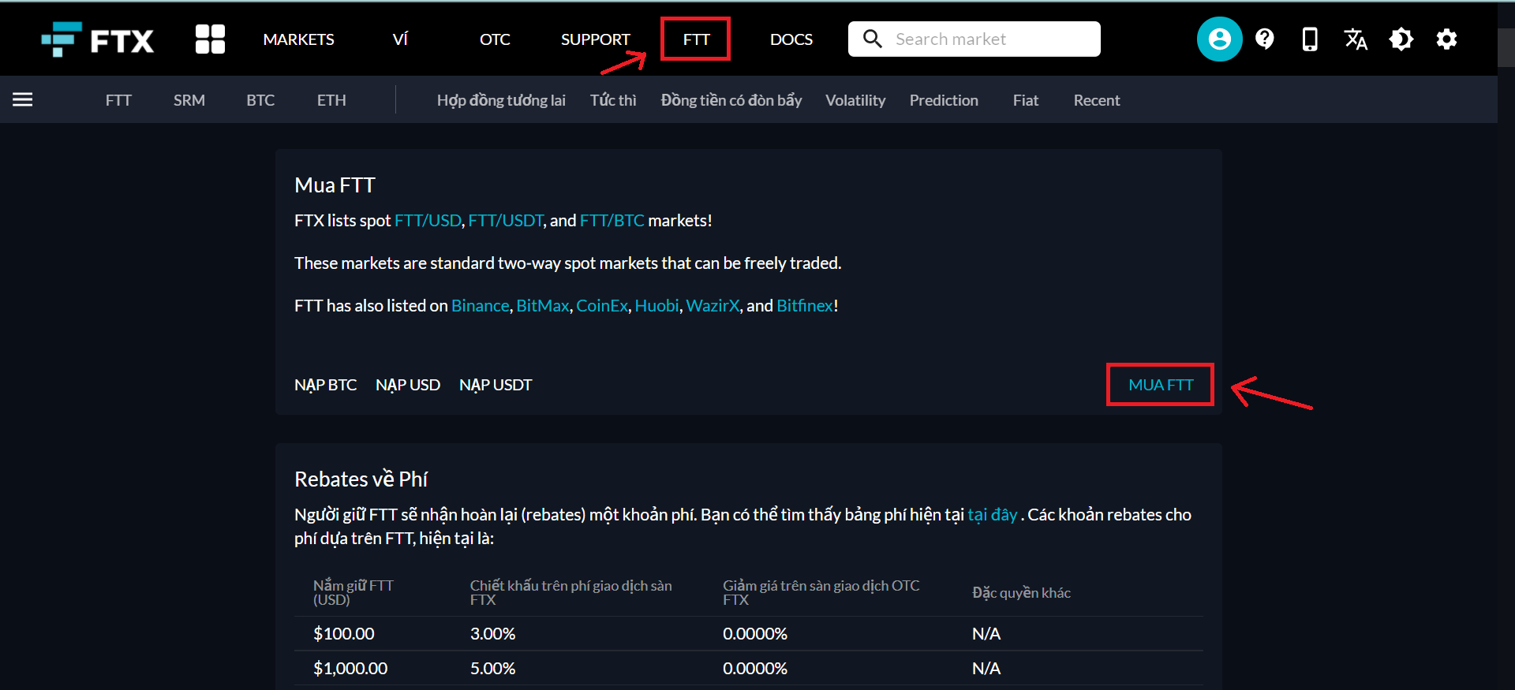Screen dimensions: 1515x690
Task: Click the search magnifier icon
Action: coord(872,39)
